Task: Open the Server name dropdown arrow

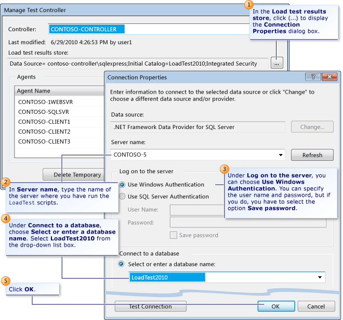Action: tap(281, 155)
